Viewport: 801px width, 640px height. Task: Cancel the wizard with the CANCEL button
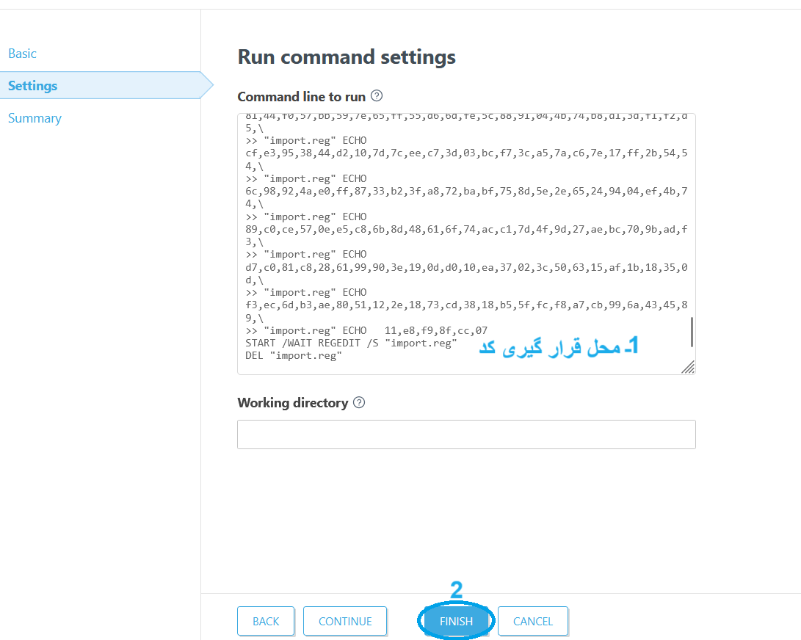click(532, 621)
